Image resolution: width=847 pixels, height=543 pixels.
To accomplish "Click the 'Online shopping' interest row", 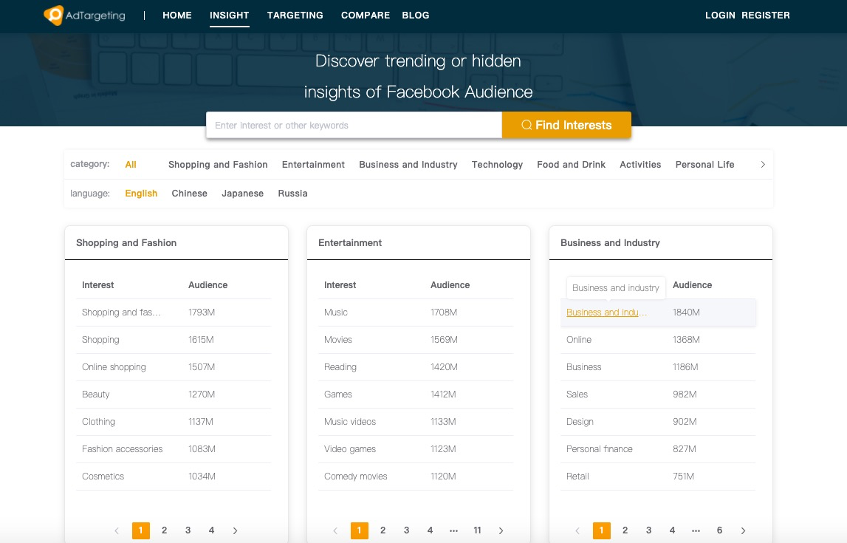I will tap(174, 367).
